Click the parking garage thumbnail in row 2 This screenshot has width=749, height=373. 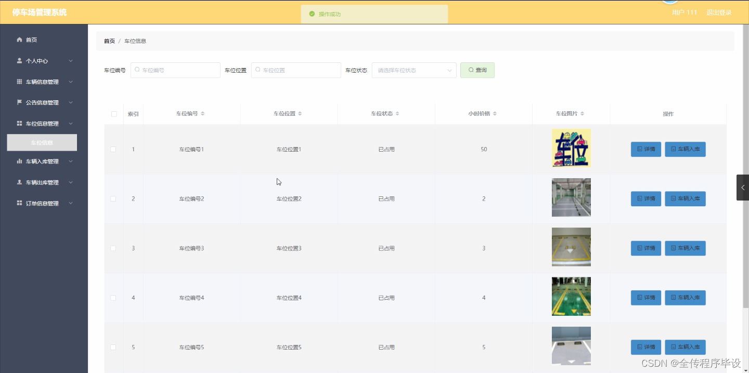point(571,197)
